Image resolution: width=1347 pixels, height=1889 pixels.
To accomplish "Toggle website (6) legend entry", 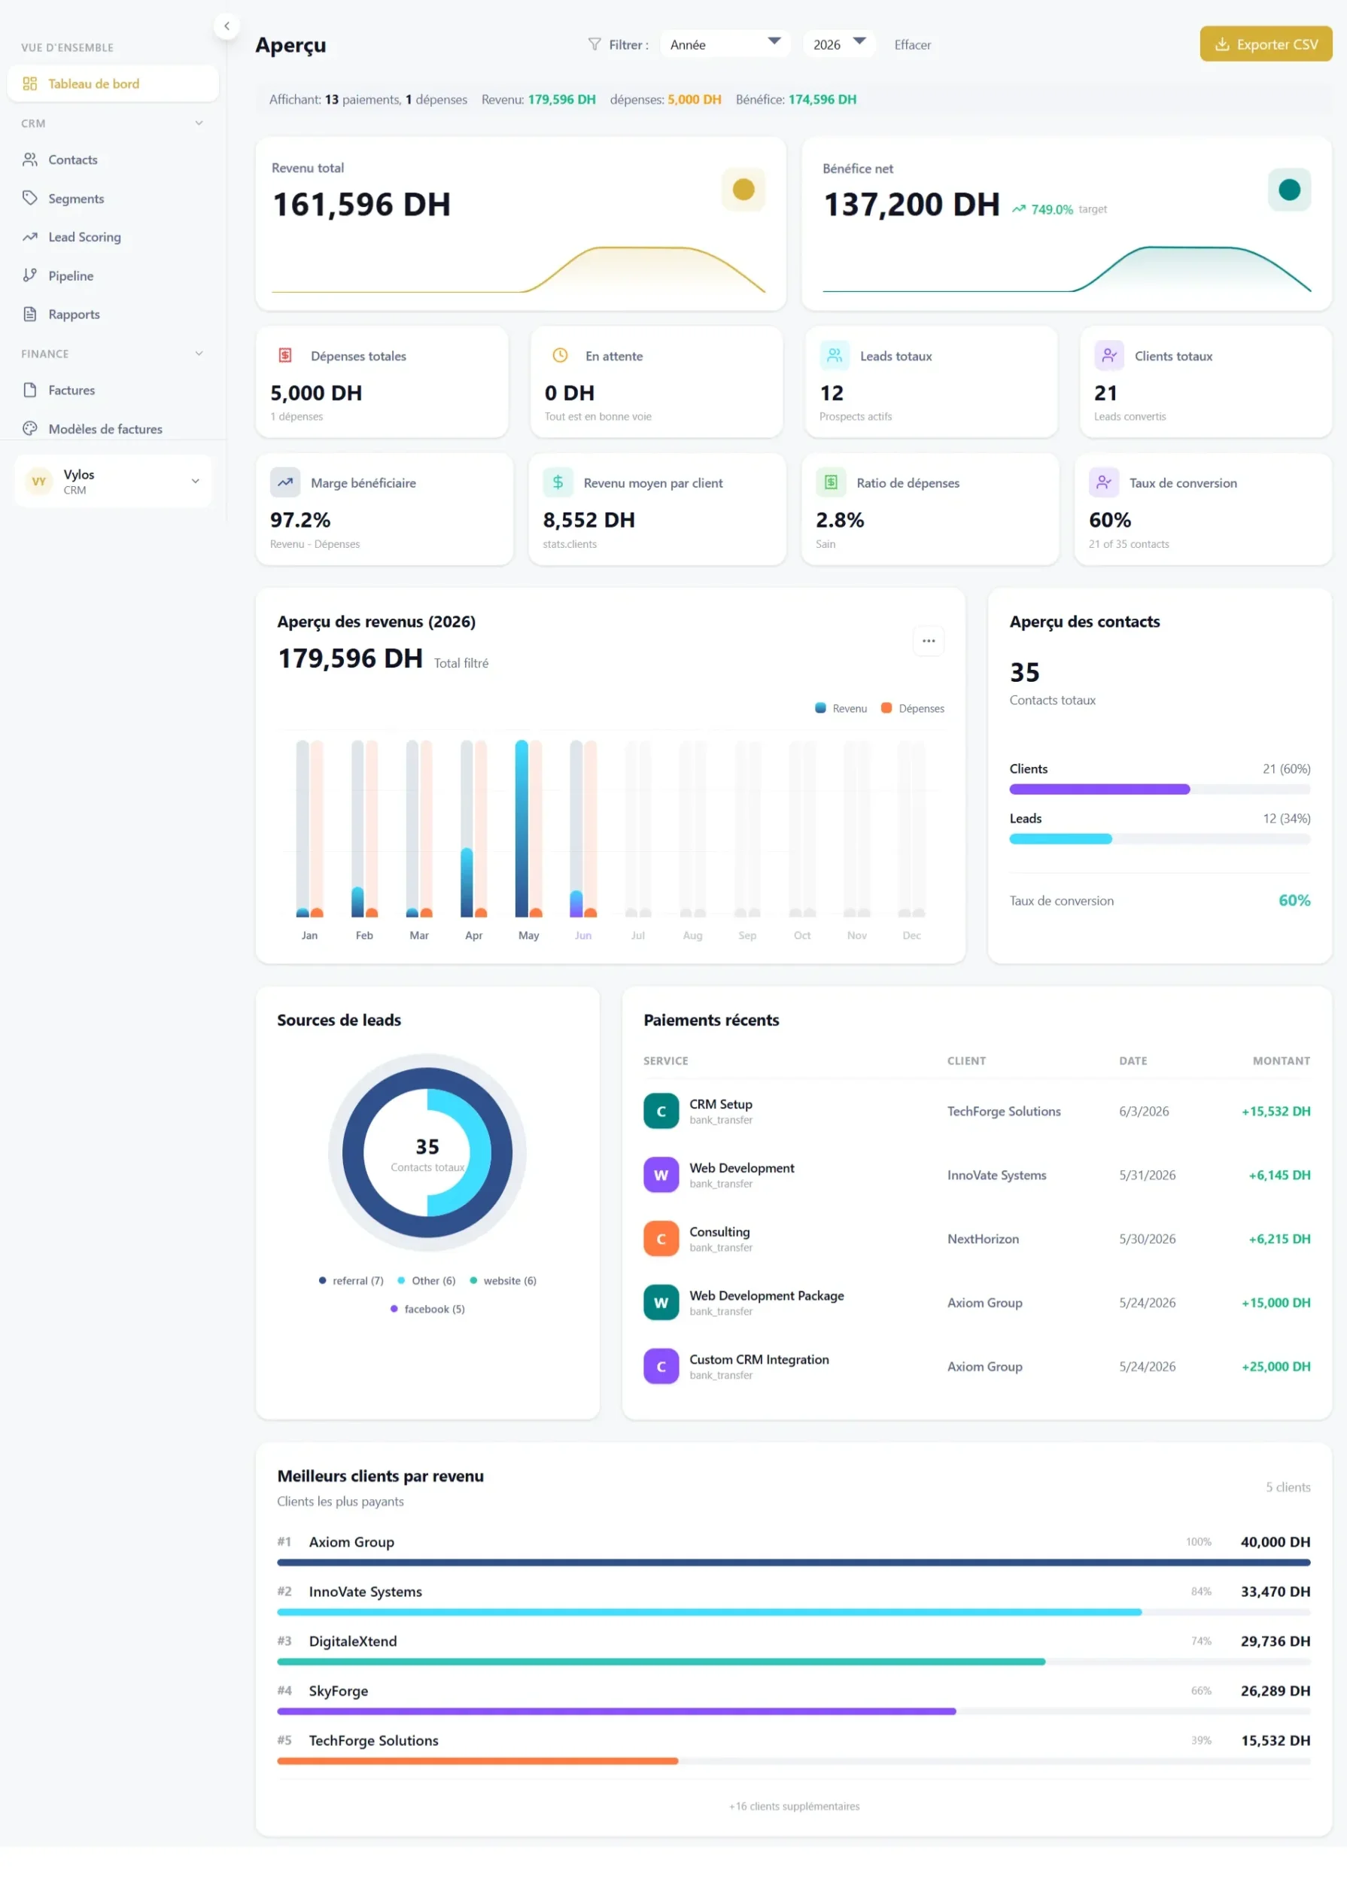I will (x=503, y=1281).
